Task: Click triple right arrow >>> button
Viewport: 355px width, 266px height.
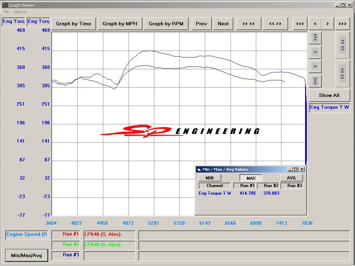Action: coord(342,24)
